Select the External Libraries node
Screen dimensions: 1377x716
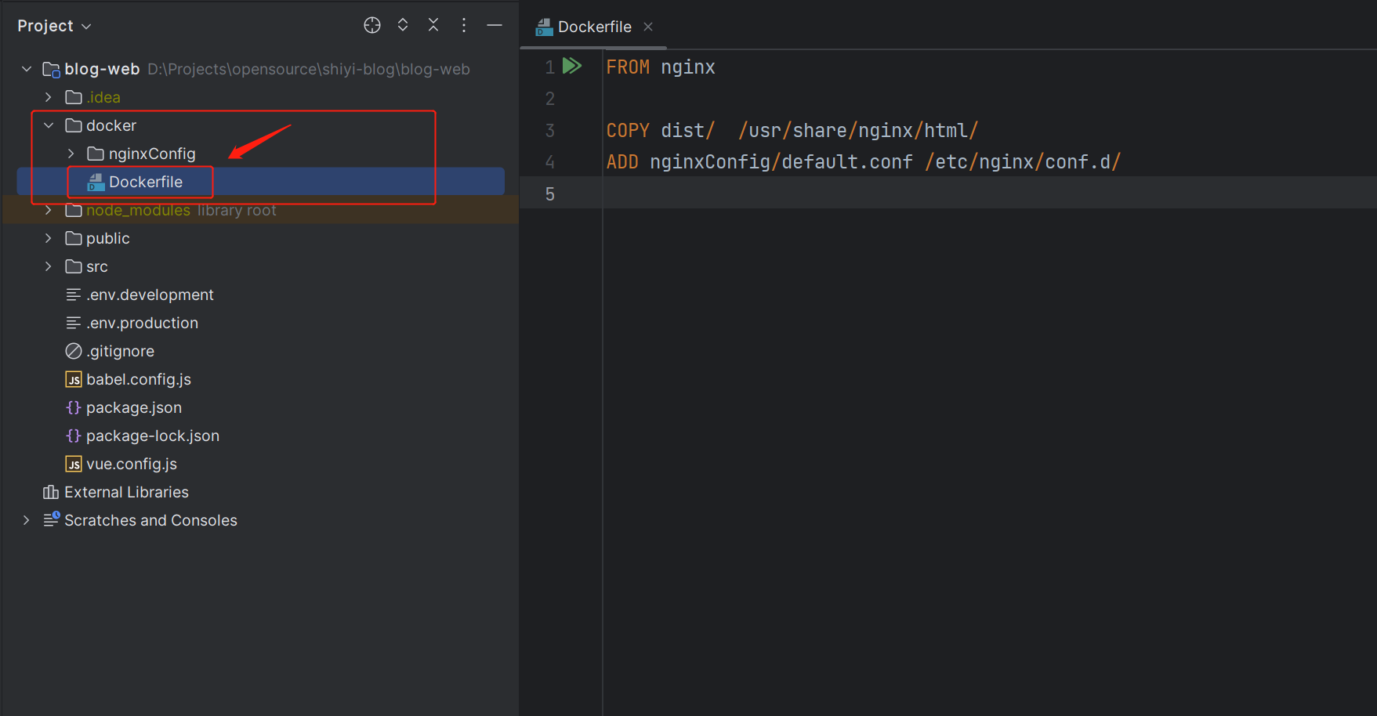pos(126,492)
